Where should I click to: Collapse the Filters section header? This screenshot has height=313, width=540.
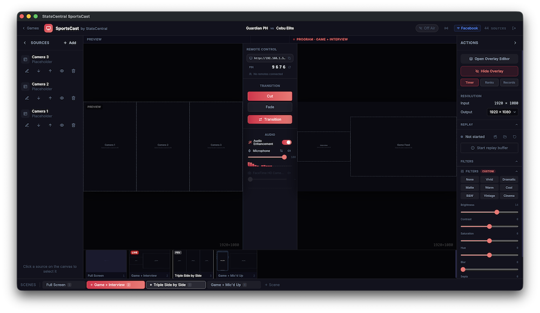click(516, 161)
